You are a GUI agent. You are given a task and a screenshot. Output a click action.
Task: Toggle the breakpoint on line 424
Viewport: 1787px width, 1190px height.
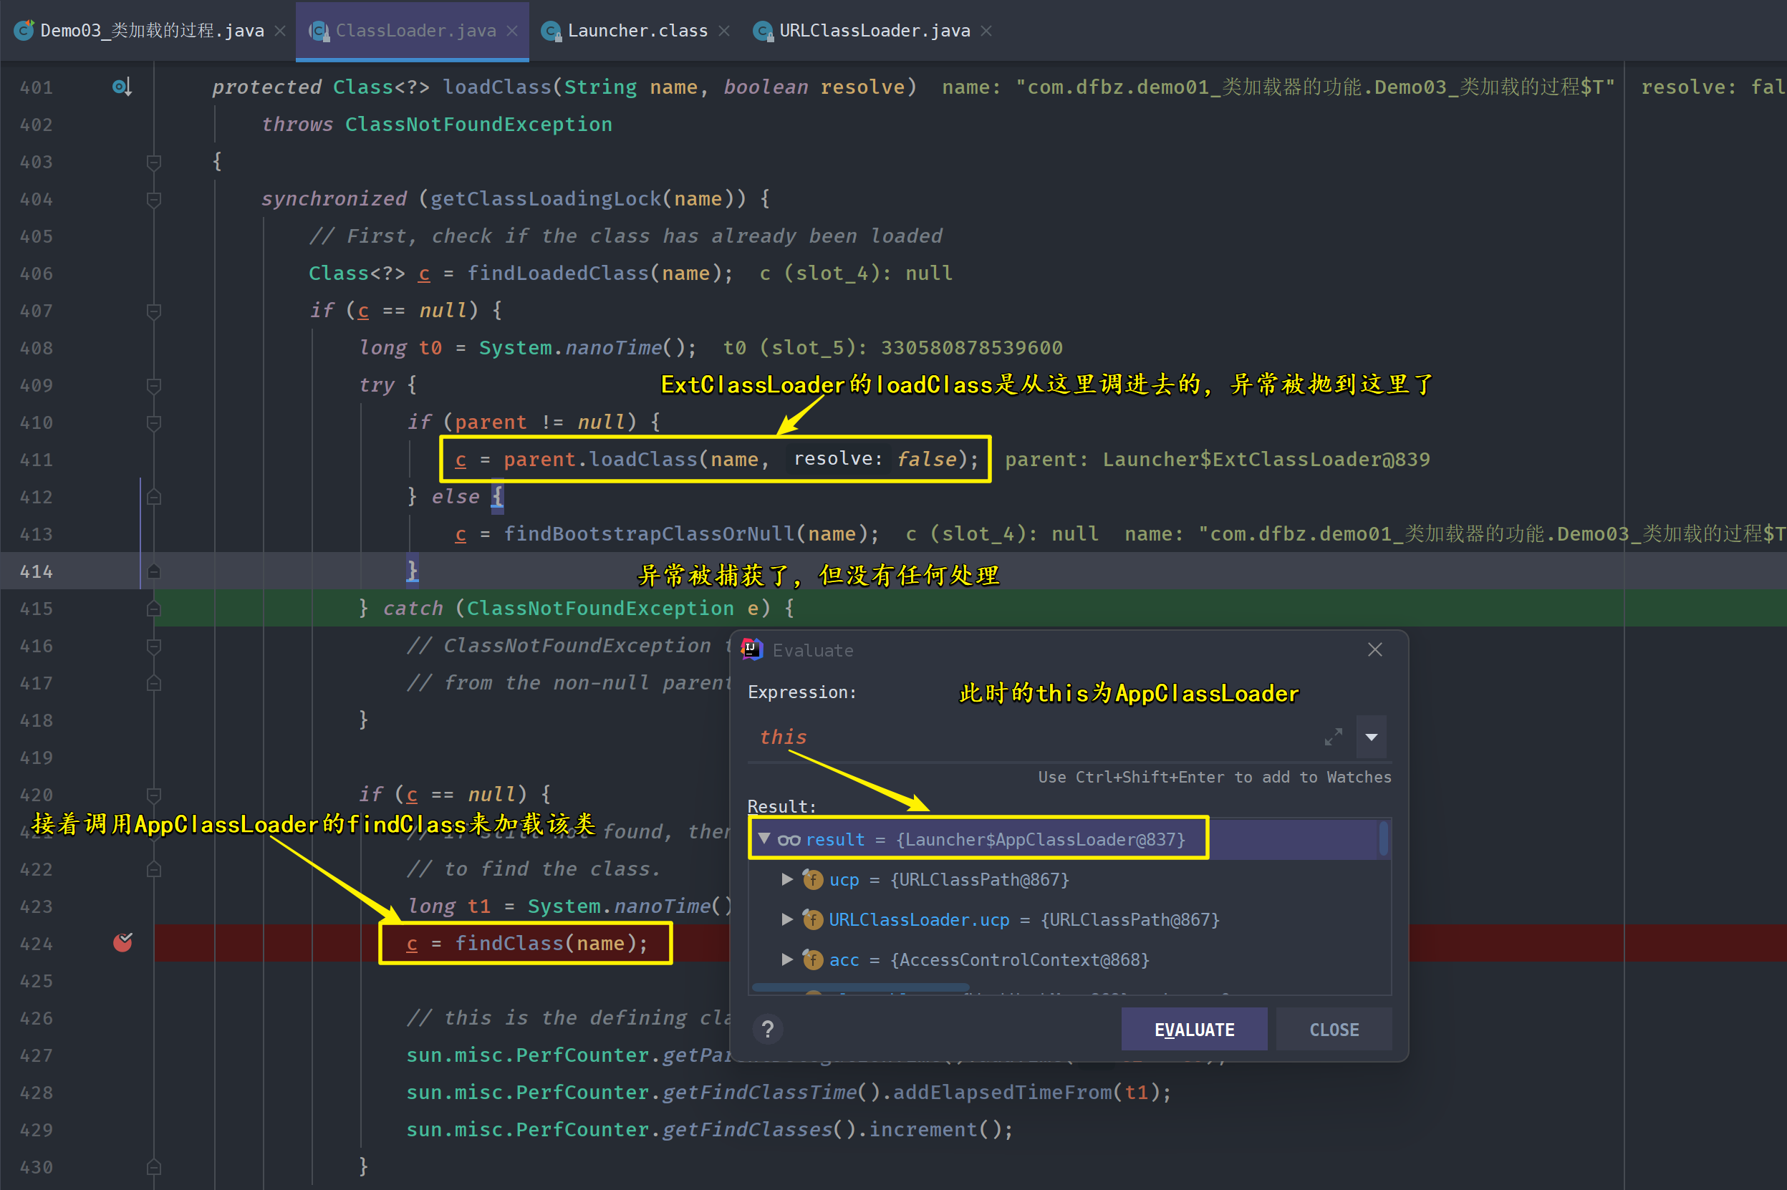pyautogui.click(x=122, y=942)
